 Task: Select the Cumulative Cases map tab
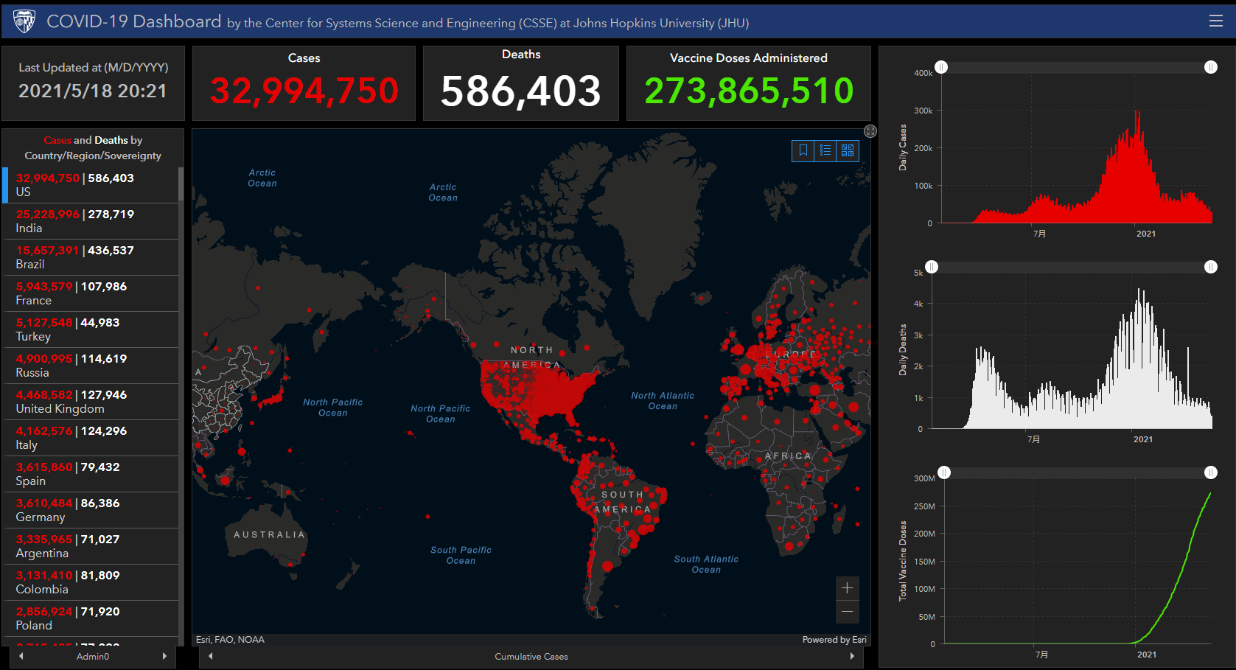(x=531, y=656)
